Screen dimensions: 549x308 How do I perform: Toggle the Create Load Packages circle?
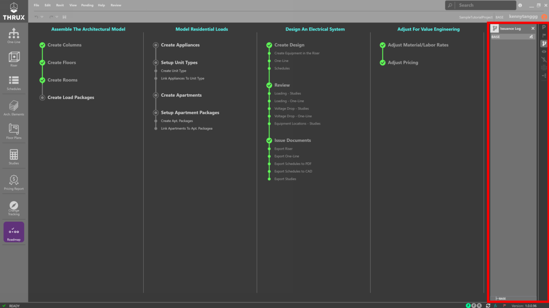pos(42,97)
